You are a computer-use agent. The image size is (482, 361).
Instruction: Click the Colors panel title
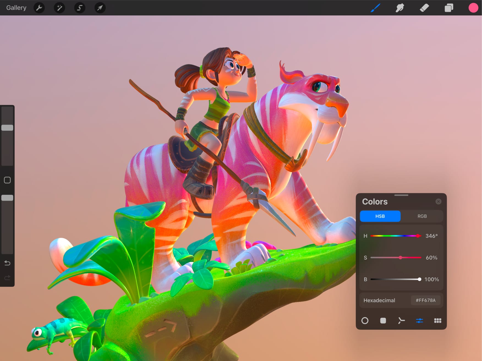coord(375,202)
